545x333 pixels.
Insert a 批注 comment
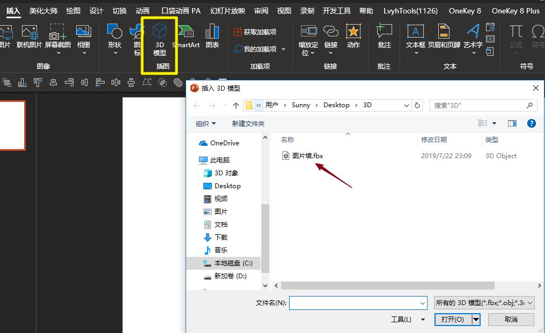coord(385,36)
